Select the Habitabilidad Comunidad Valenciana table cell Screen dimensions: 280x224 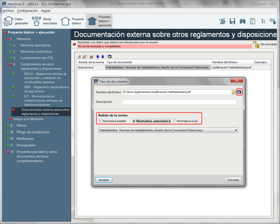[158, 68]
